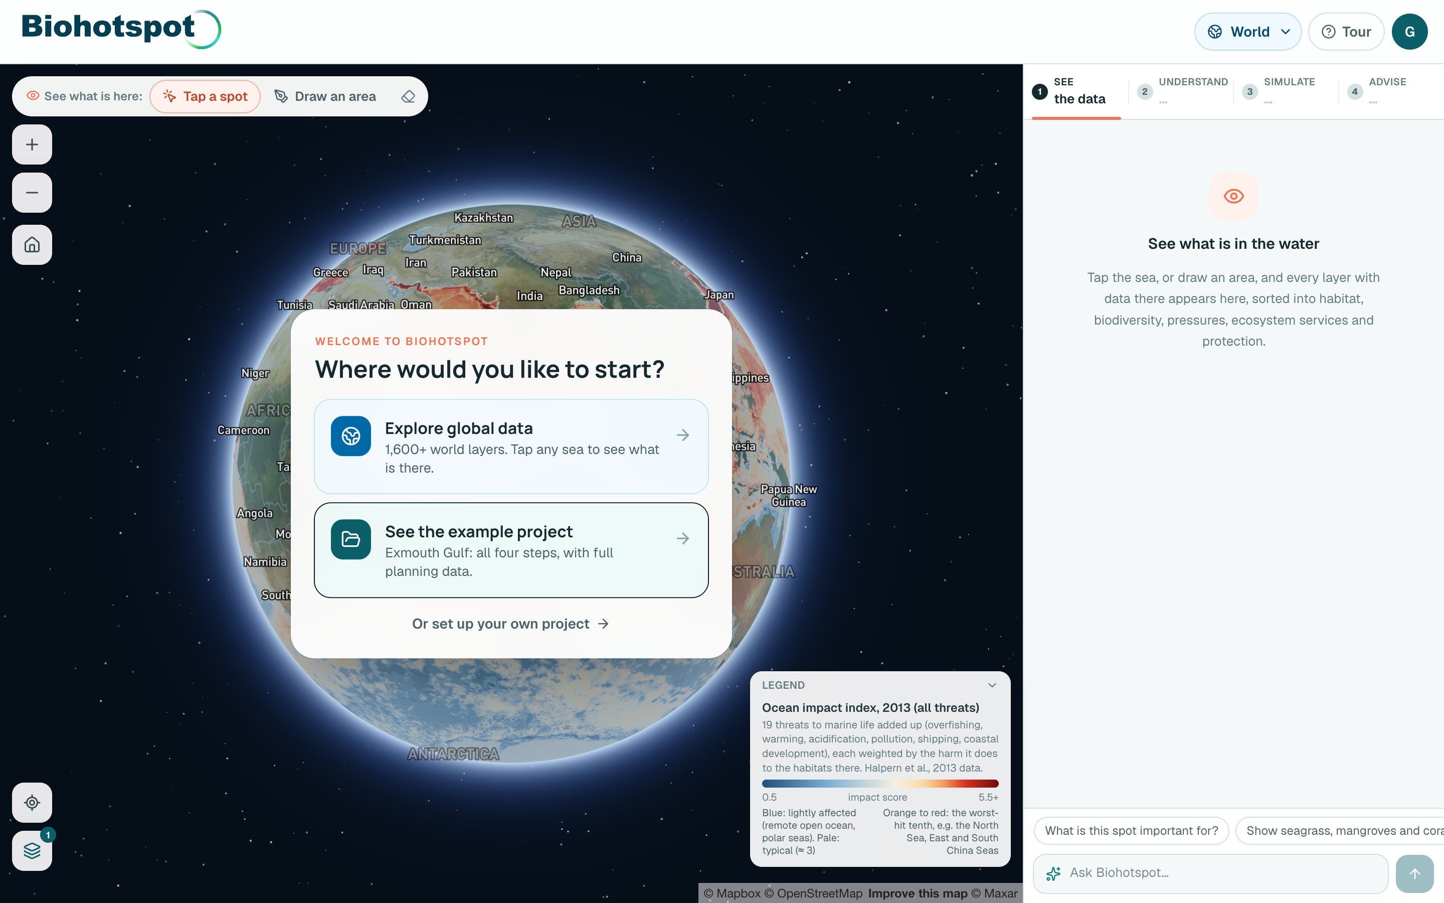Zoom out with the minus button

click(x=32, y=193)
